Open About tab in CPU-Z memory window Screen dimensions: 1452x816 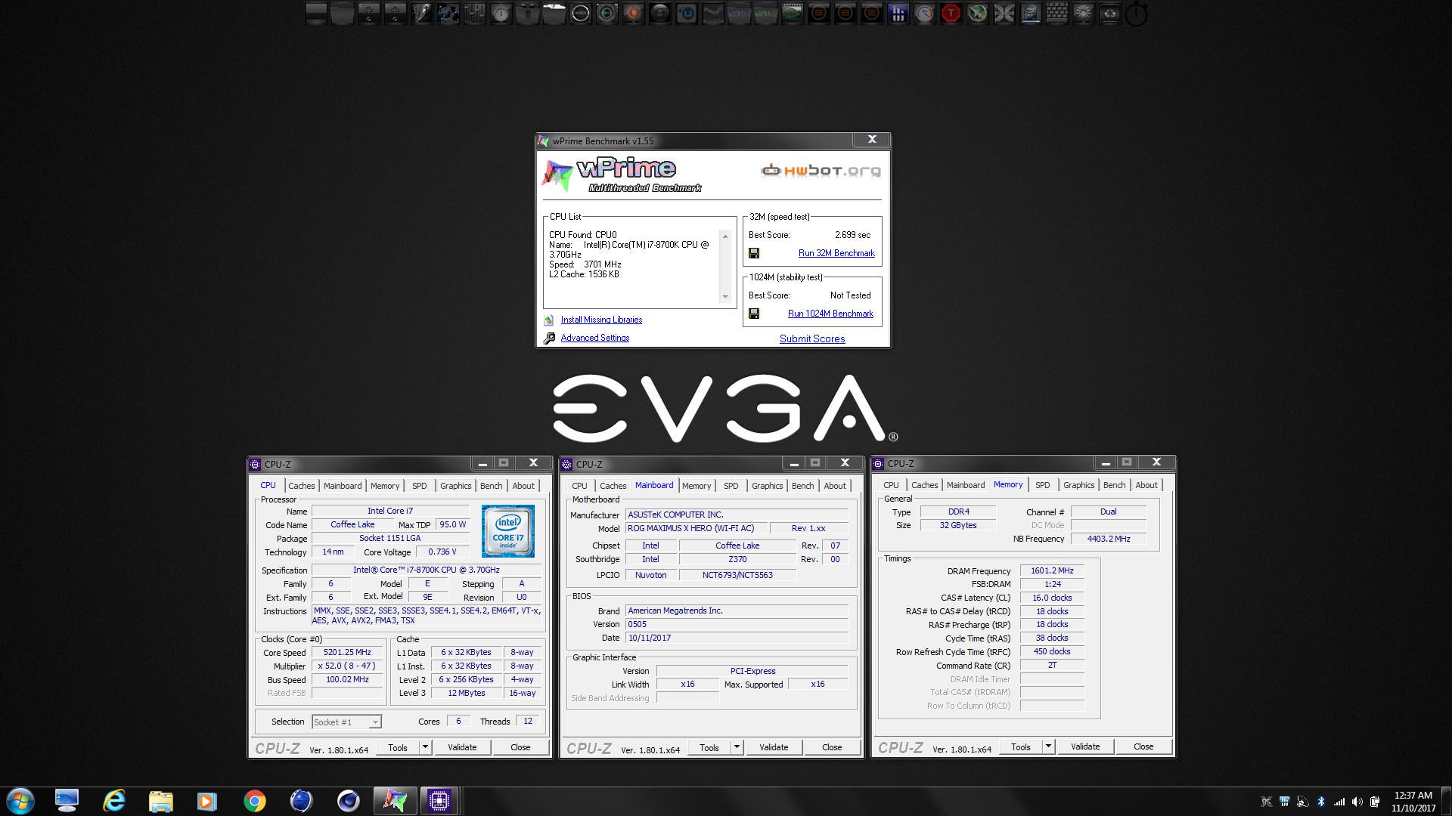(x=1146, y=485)
